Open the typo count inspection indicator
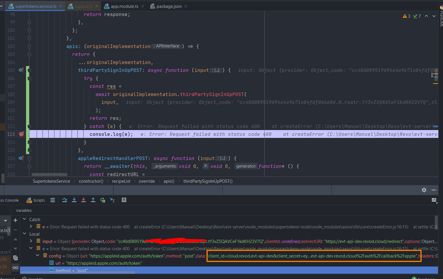The image size is (443, 279). tap(417, 16)
